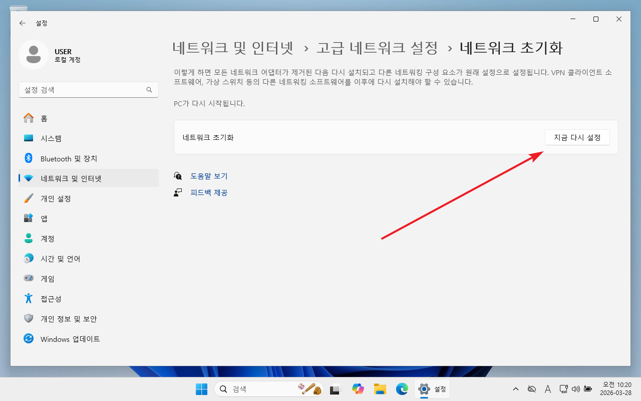Click the 설정 검색 search field
The width and height of the screenshot is (641, 401).
coord(83,90)
